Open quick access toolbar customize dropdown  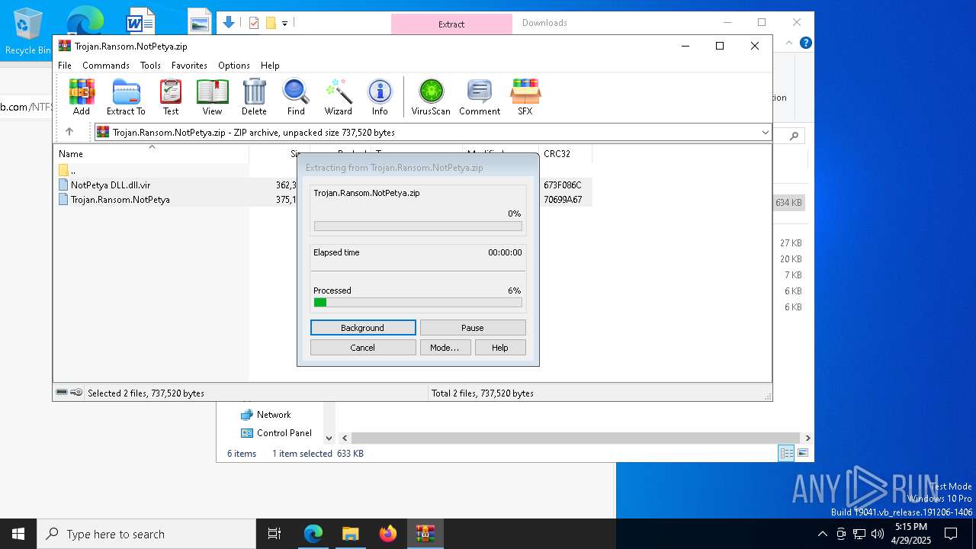pyautogui.click(x=284, y=24)
